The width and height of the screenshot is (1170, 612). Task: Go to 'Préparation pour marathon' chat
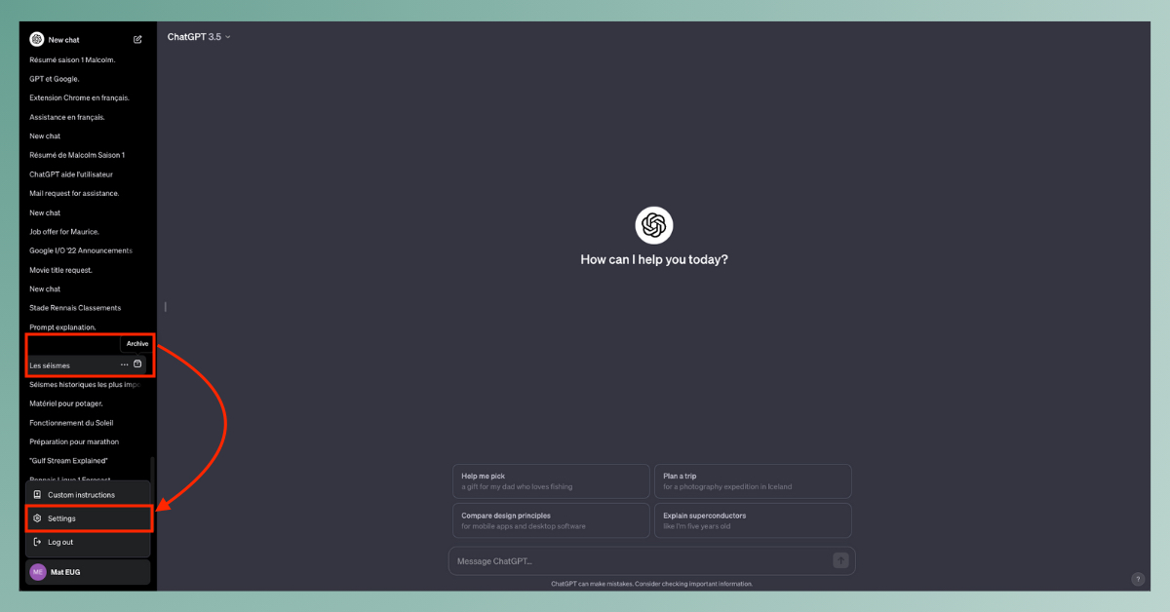click(74, 441)
